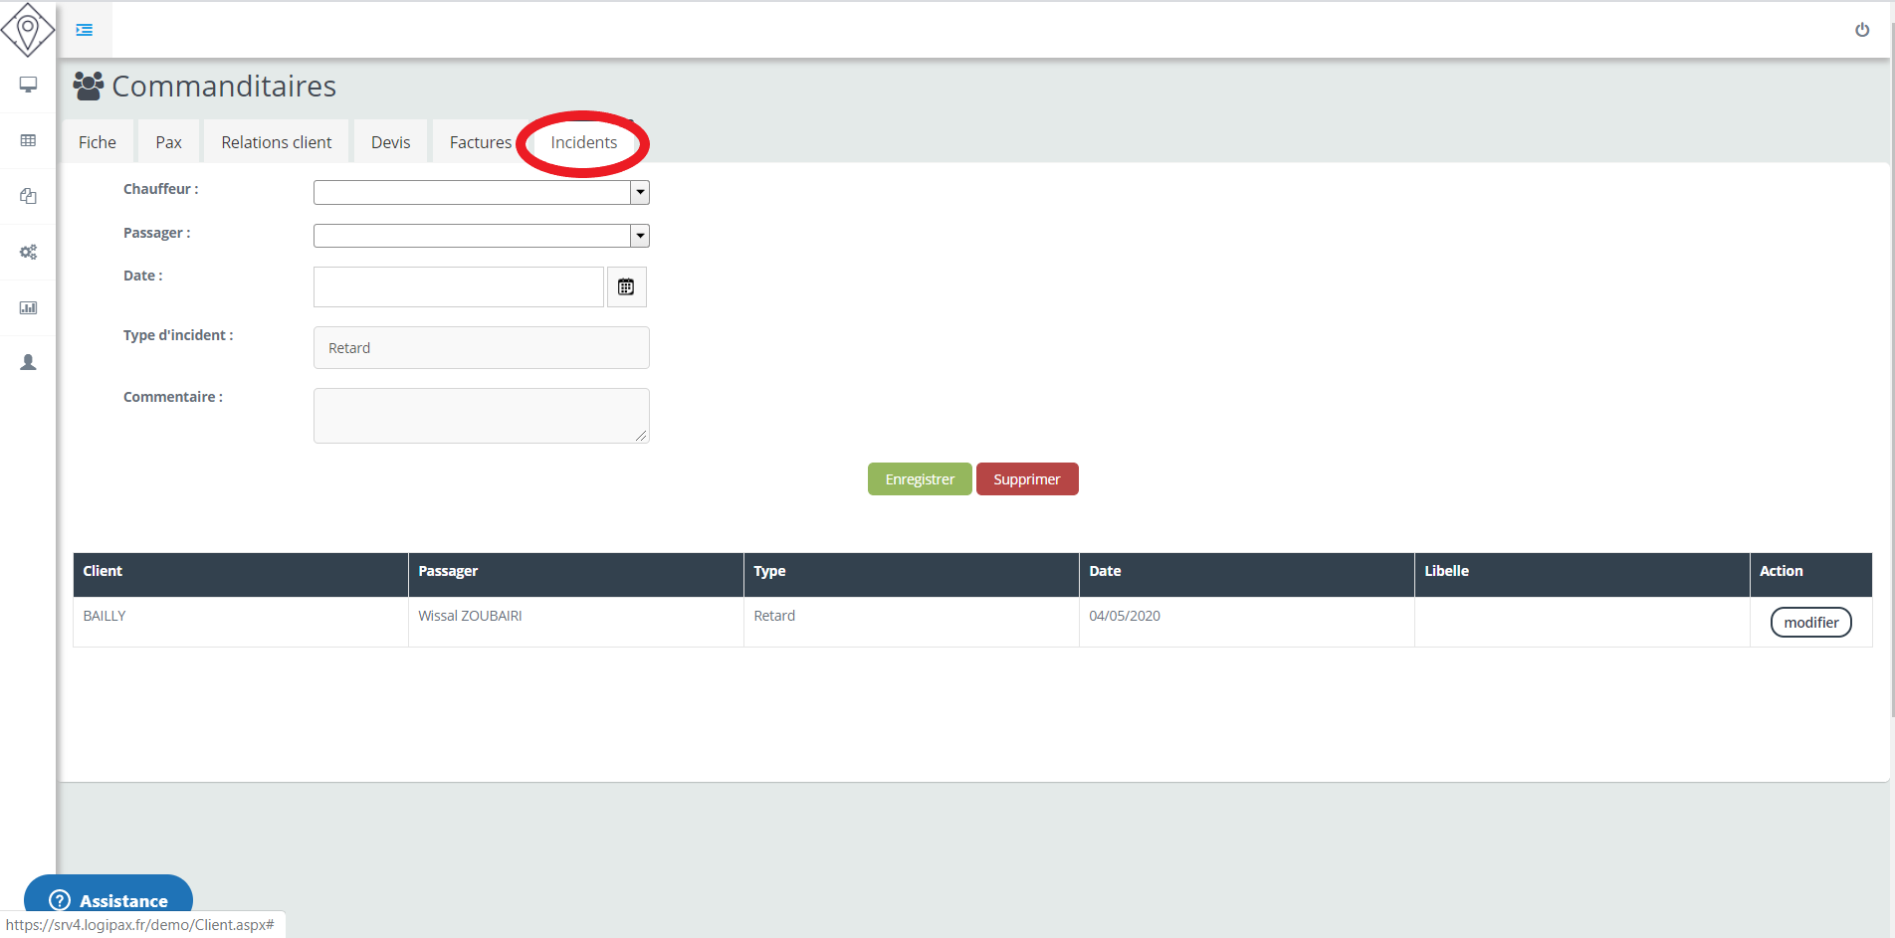1895x938 pixels.
Task: Switch to the Relations client tab
Action: [x=276, y=142]
